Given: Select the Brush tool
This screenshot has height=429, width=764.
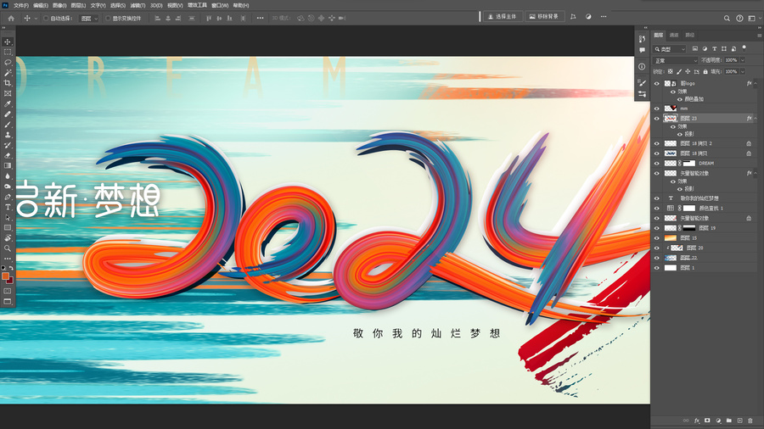Looking at the screenshot, I should pos(8,125).
